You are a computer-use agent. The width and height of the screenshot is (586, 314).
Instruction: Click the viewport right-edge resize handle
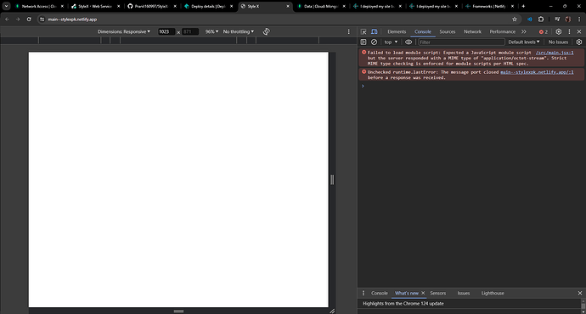coord(332,180)
